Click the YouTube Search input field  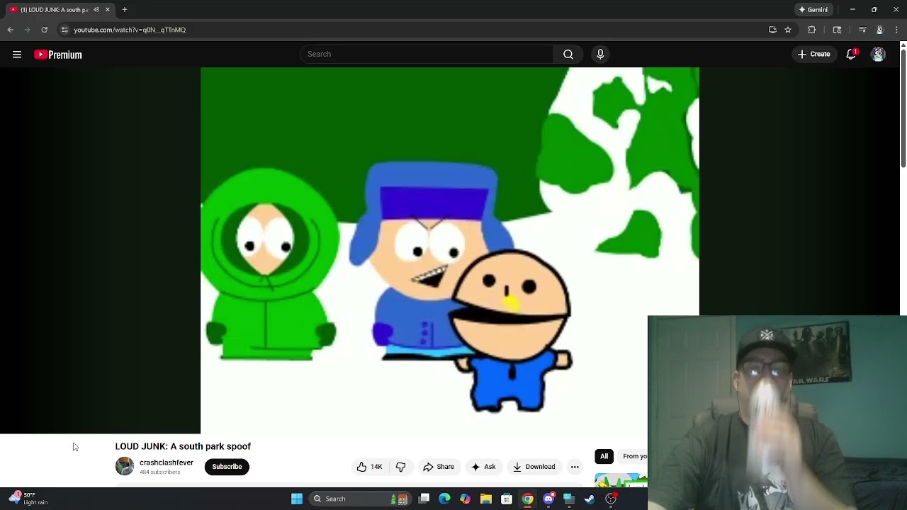point(427,55)
